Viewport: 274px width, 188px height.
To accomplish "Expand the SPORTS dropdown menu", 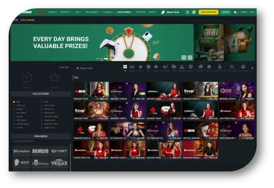I will [66, 12].
